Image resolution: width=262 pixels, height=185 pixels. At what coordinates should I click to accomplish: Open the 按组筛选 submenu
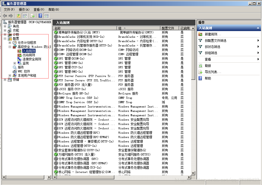click(258, 53)
